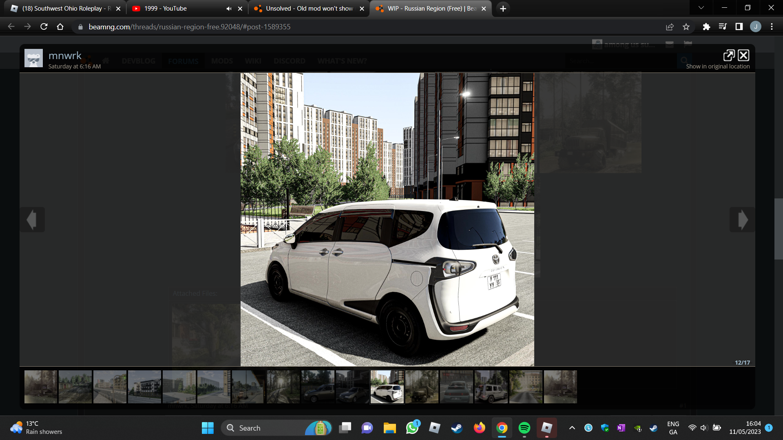Bookmark this page with star icon

point(686,27)
